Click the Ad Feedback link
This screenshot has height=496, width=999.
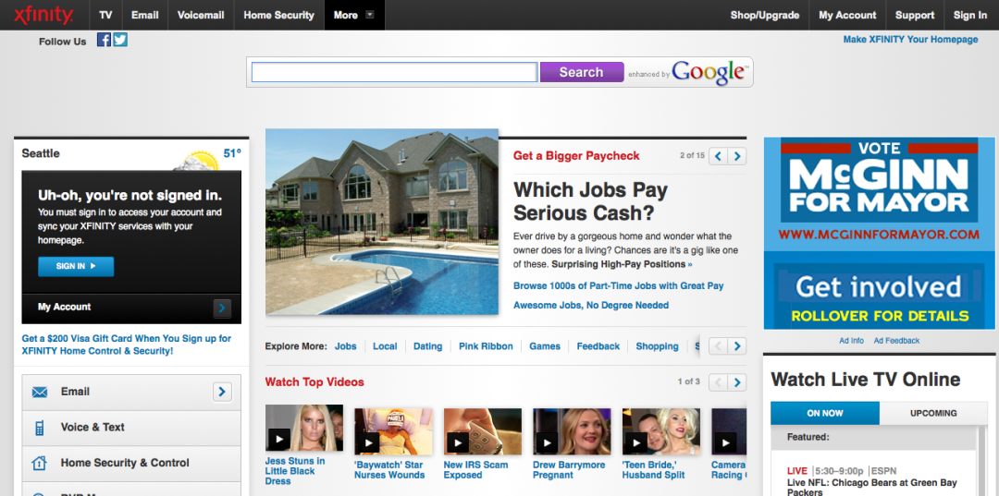pyautogui.click(x=896, y=341)
